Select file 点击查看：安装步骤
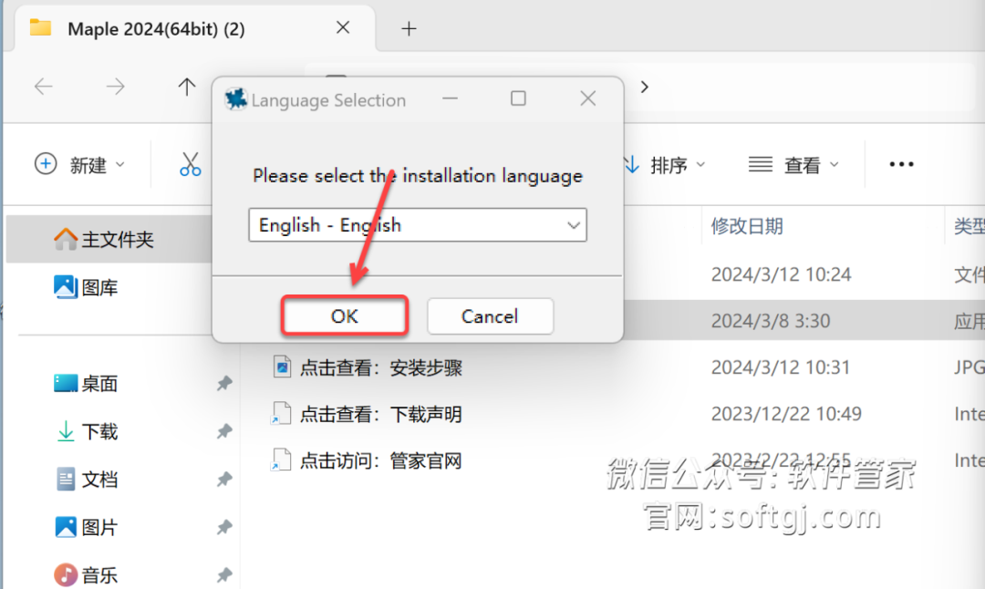 (x=380, y=367)
